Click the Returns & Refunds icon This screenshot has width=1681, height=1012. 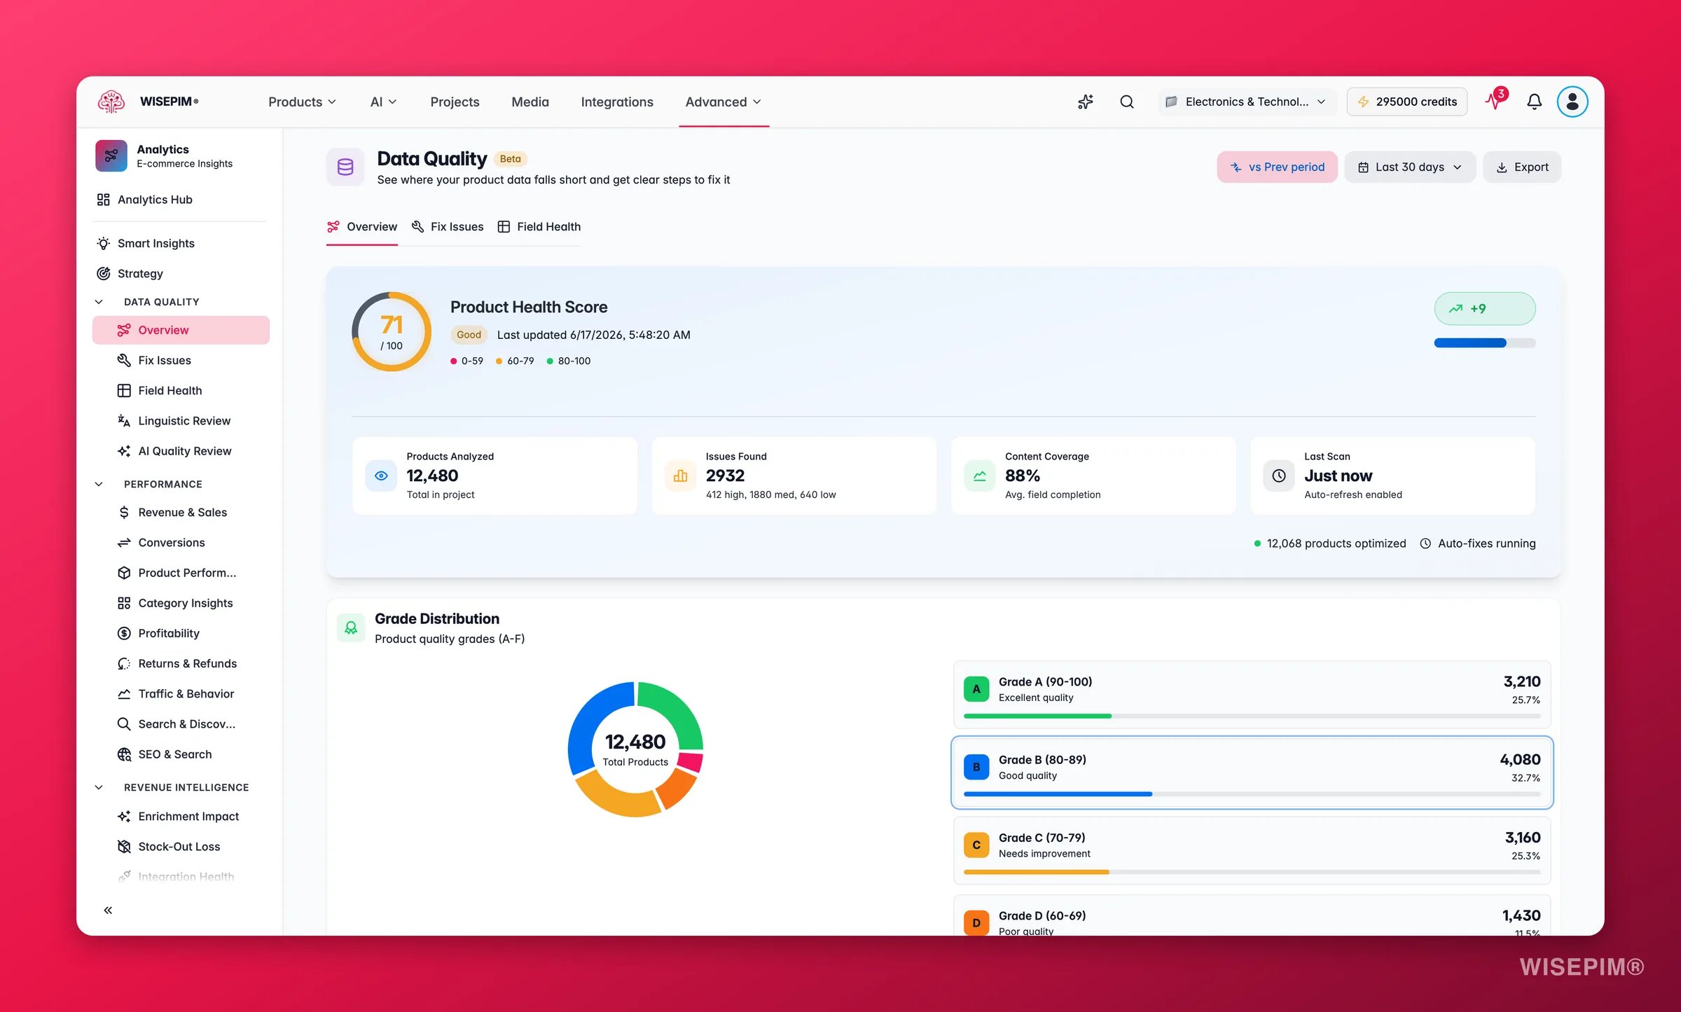pyautogui.click(x=124, y=663)
